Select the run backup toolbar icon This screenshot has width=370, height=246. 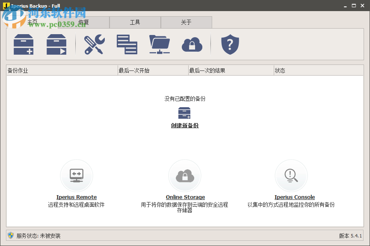56,44
